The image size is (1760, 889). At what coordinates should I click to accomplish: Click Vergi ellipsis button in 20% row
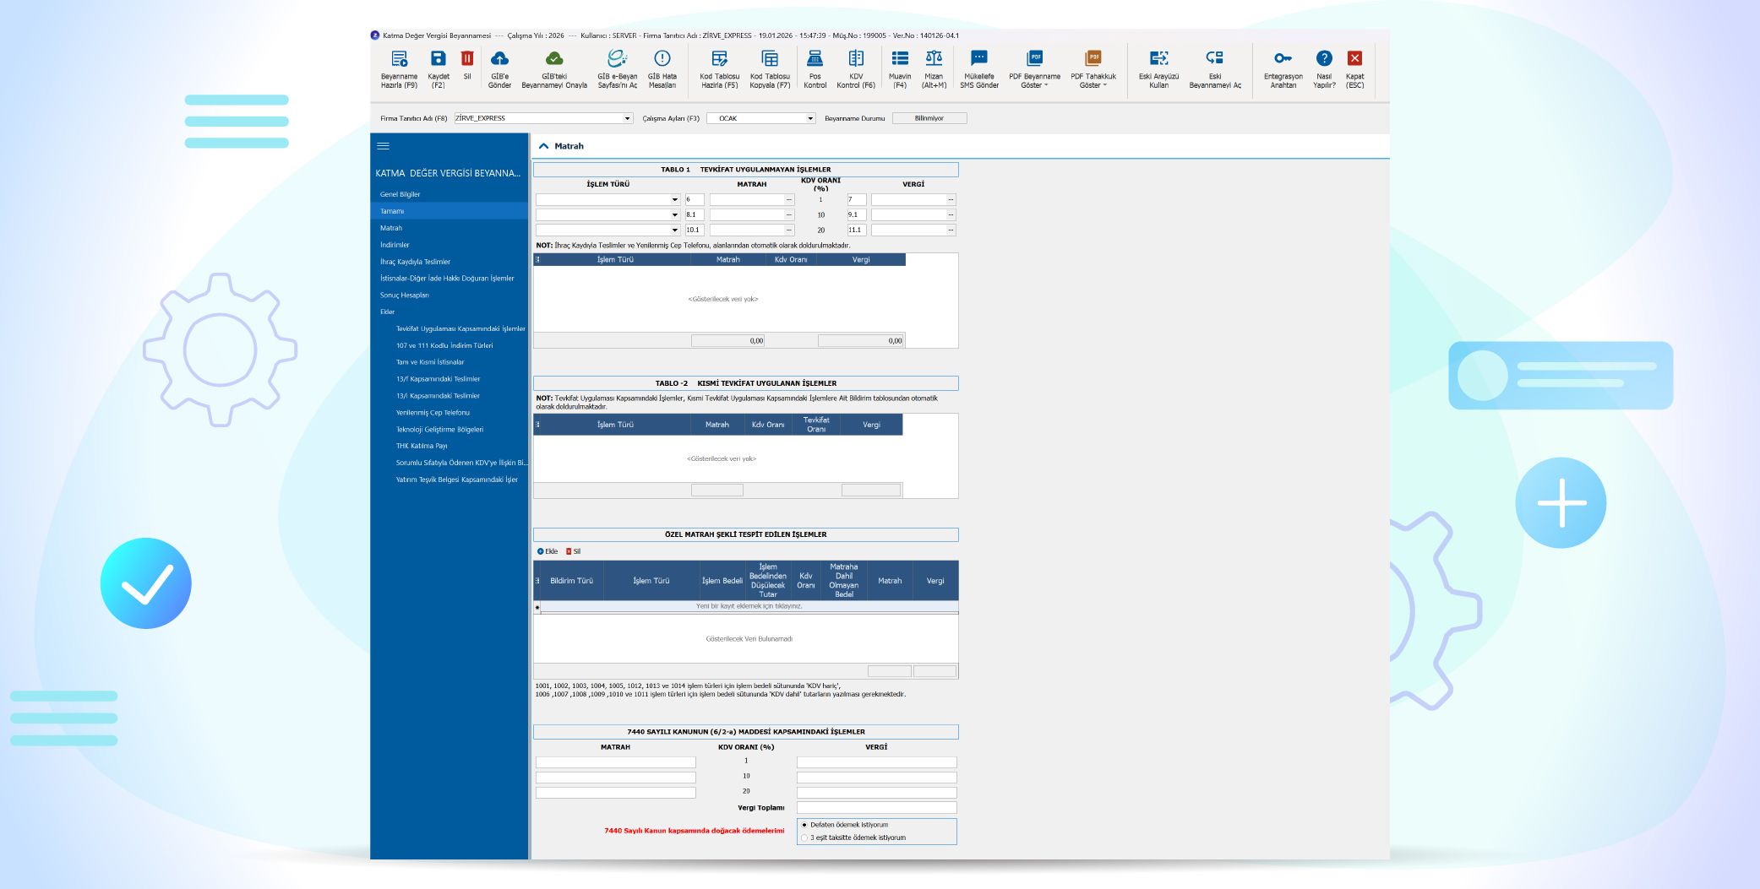click(x=951, y=230)
